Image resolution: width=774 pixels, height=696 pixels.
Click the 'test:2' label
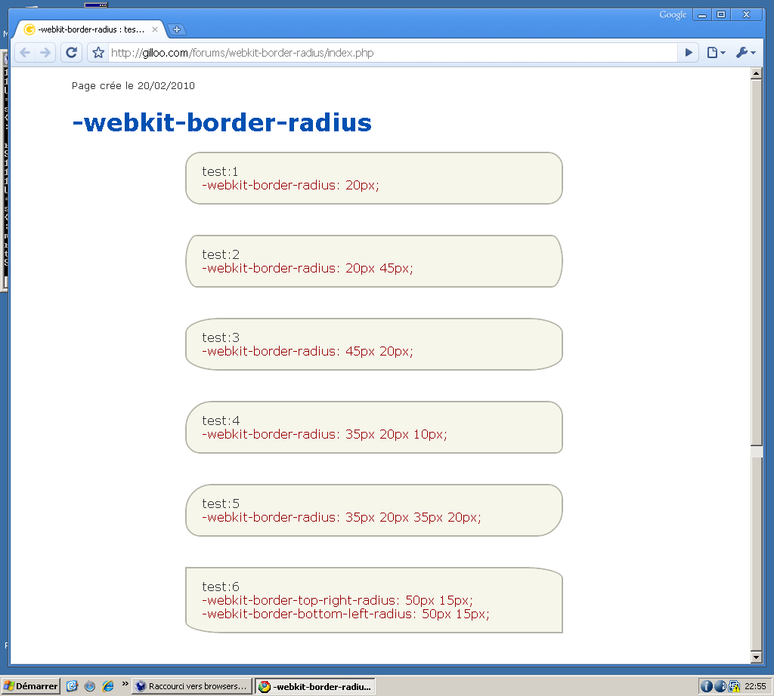[x=221, y=254]
